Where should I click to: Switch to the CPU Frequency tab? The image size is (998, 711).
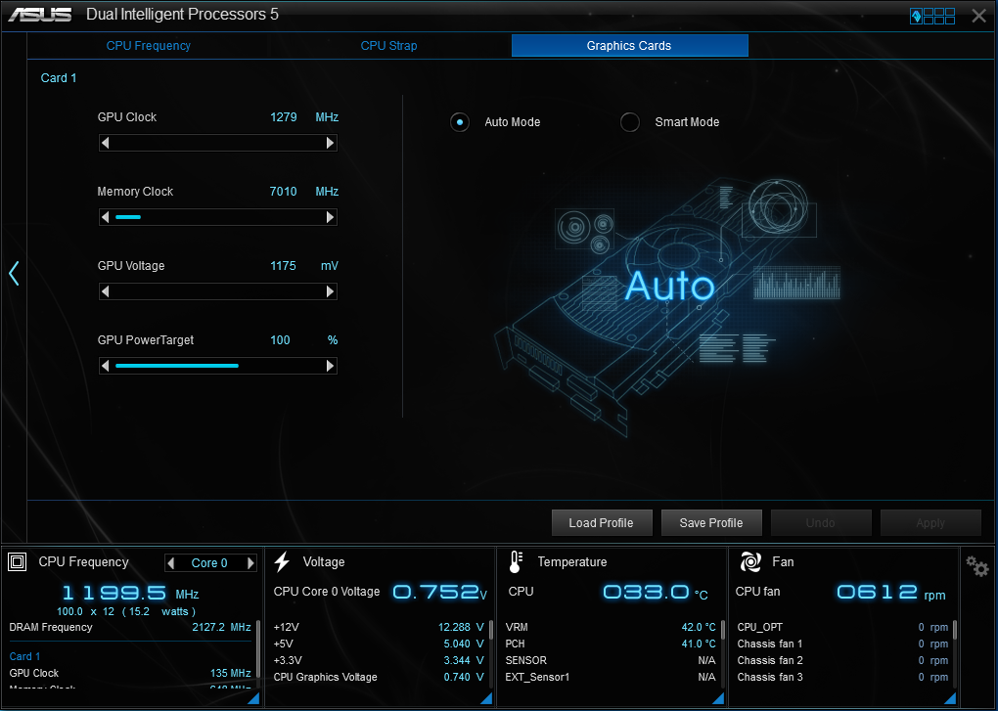click(x=149, y=46)
